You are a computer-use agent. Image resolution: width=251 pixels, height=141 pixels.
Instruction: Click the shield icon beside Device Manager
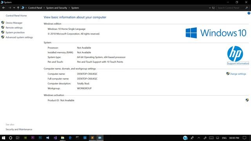[3, 23]
